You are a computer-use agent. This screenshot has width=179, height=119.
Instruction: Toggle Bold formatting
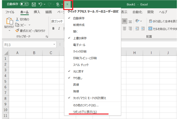[53, 28]
